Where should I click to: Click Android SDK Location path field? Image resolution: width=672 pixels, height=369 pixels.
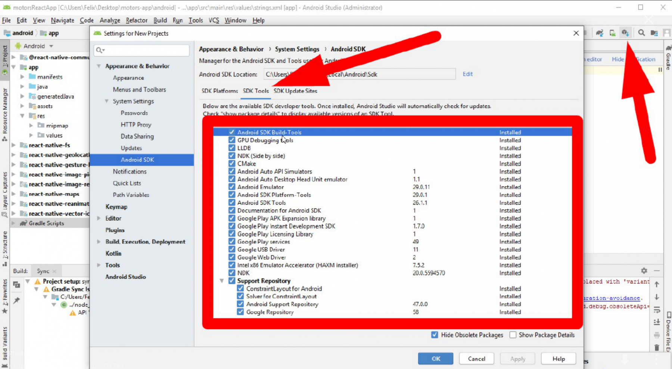coord(360,74)
